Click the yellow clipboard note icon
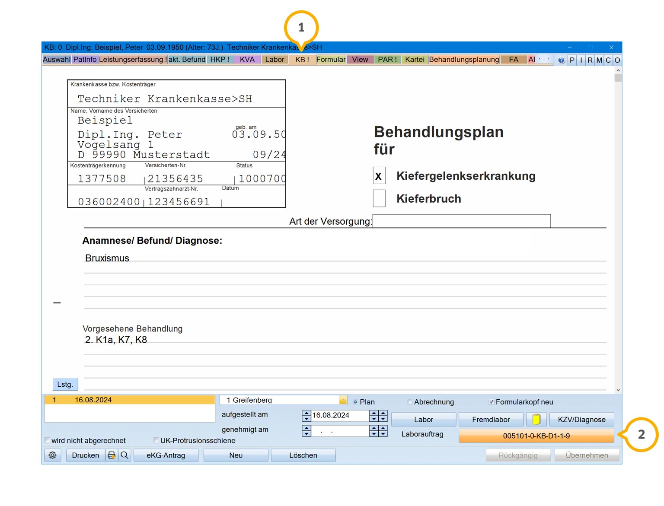The image size is (664, 506). click(x=536, y=419)
